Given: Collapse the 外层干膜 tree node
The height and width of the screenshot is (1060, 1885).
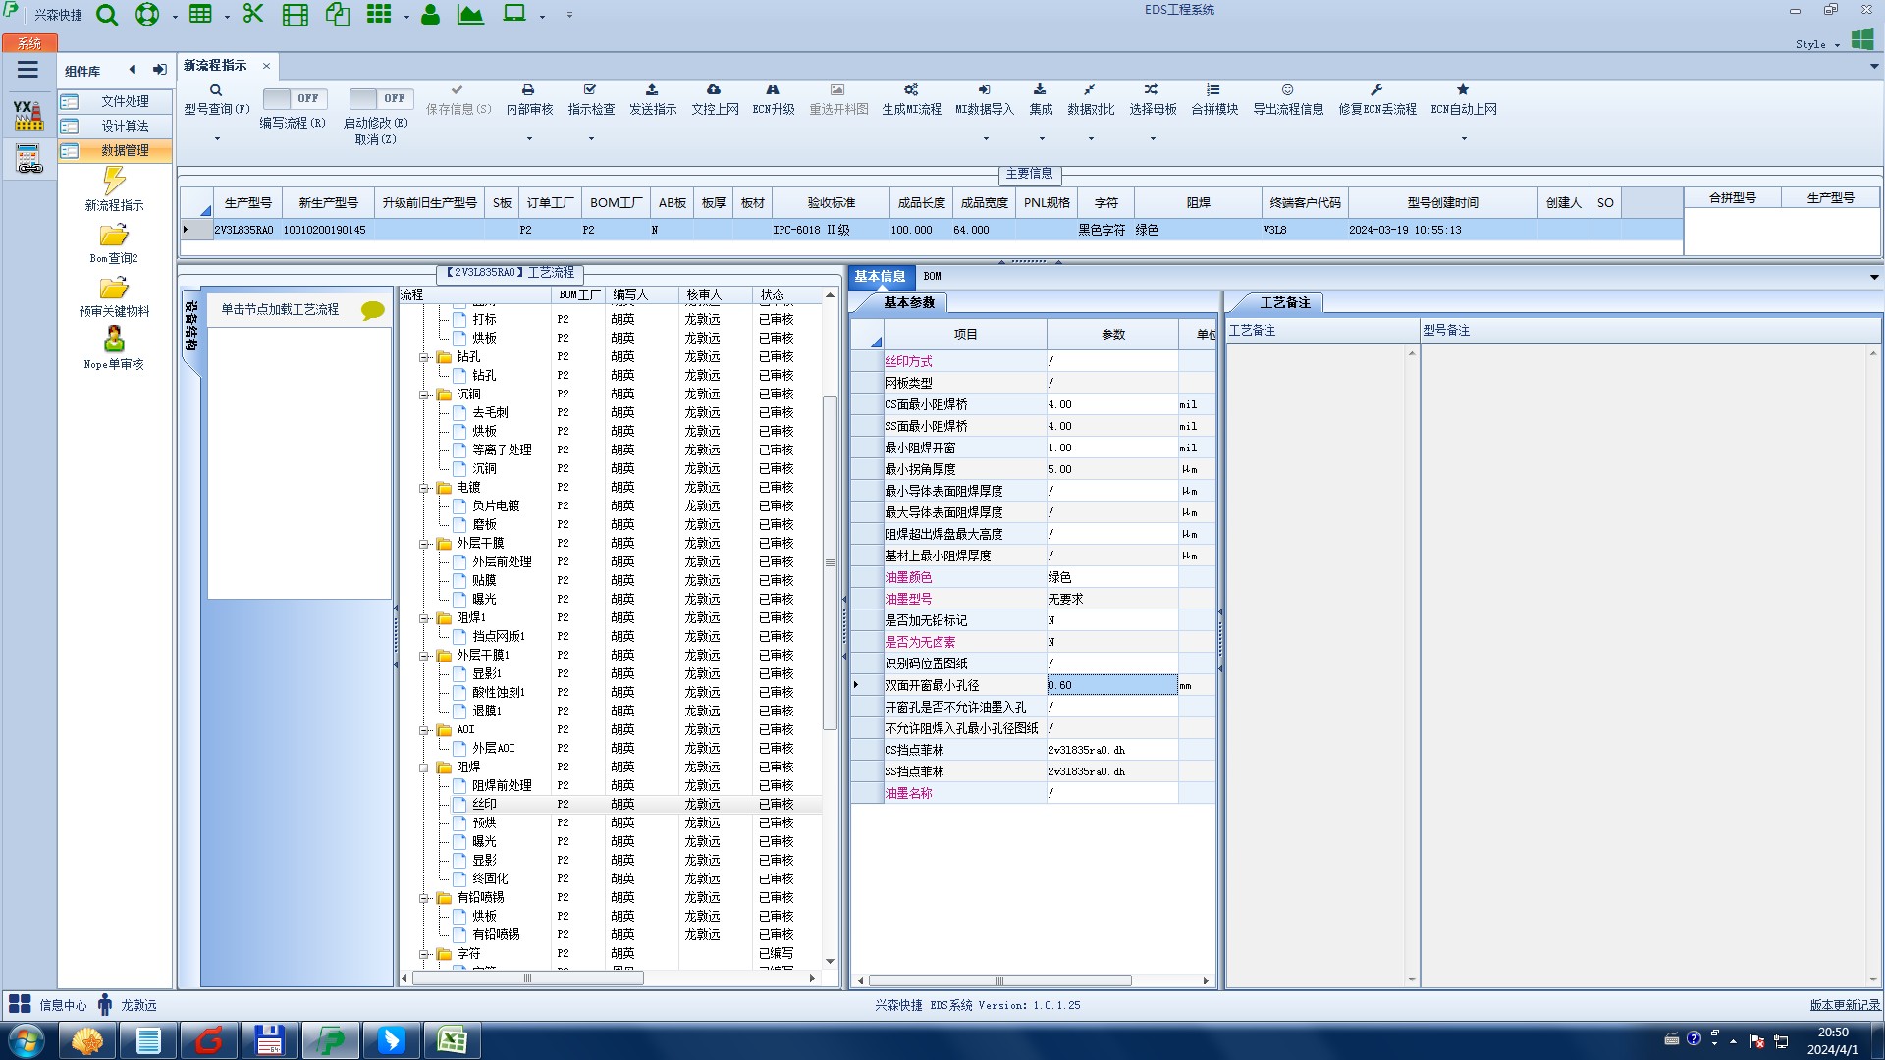Looking at the screenshot, I should click(424, 544).
